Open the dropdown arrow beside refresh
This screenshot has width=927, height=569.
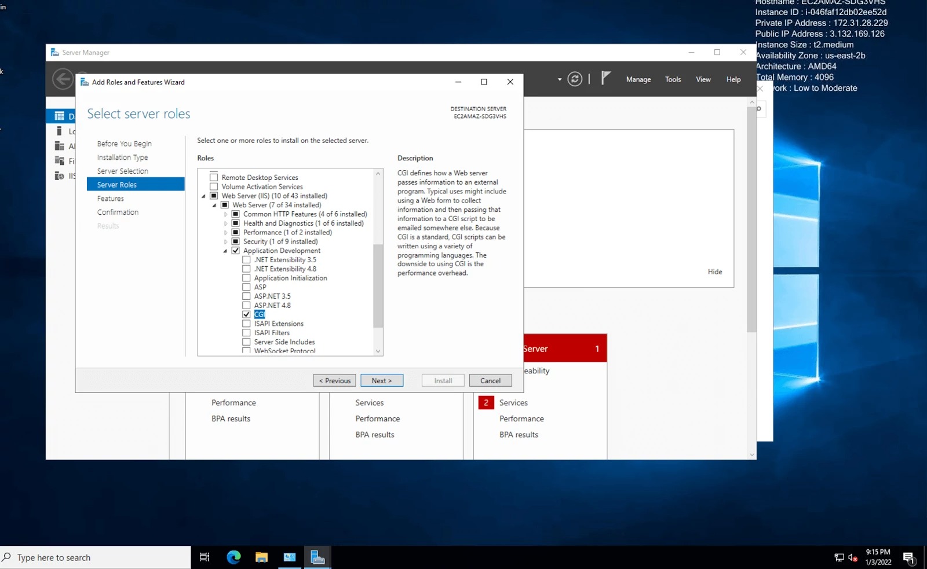coord(559,79)
